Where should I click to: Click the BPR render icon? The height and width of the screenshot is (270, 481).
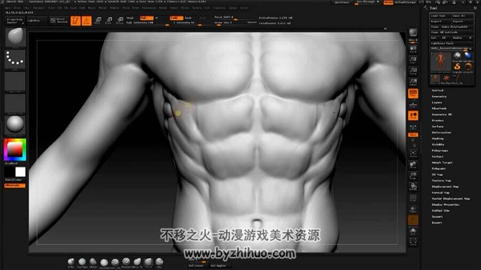coord(413,33)
